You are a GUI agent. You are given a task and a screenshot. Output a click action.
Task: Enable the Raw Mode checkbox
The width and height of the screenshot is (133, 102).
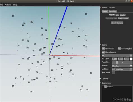(x=113, y=73)
